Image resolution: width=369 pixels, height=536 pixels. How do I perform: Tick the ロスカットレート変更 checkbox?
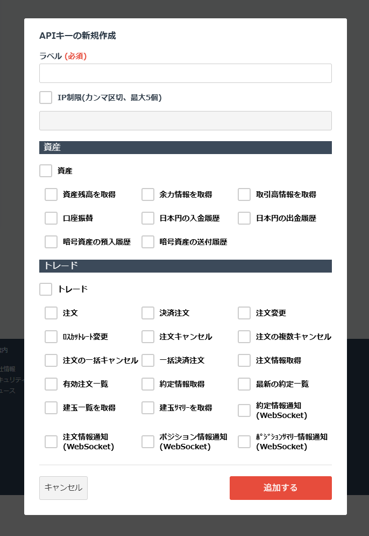[51, 337]
